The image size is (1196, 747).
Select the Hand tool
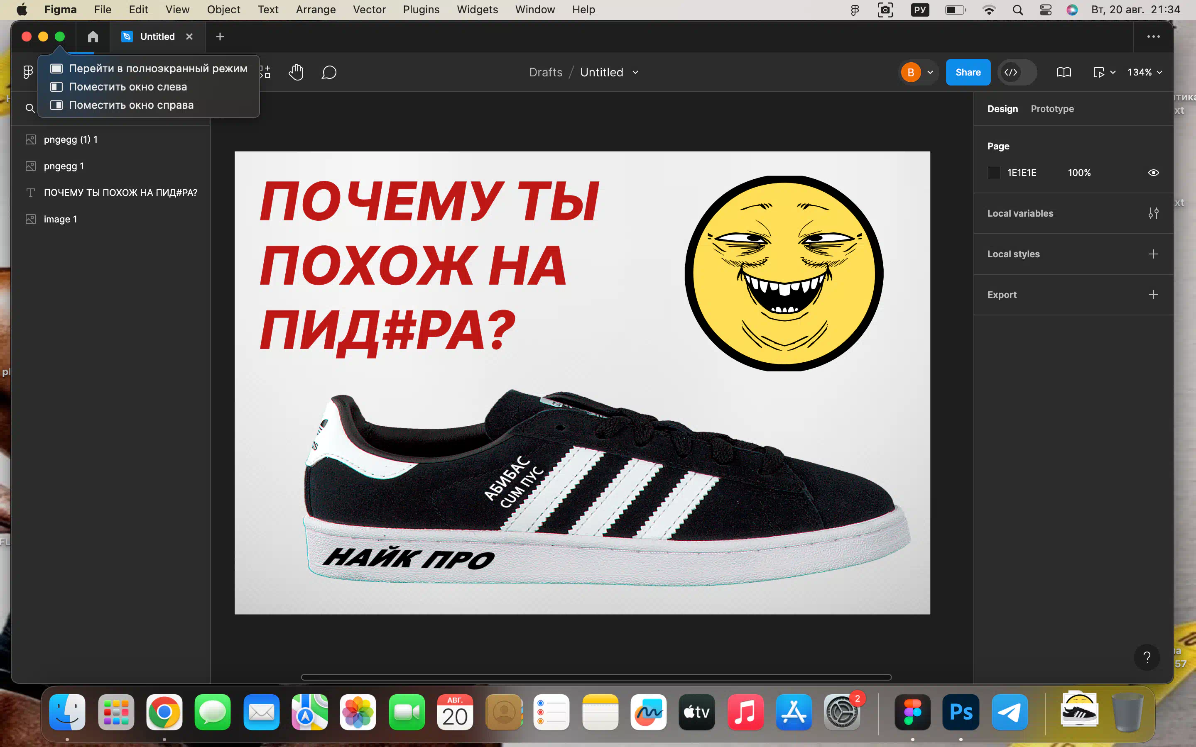click(x=296, y=72)
